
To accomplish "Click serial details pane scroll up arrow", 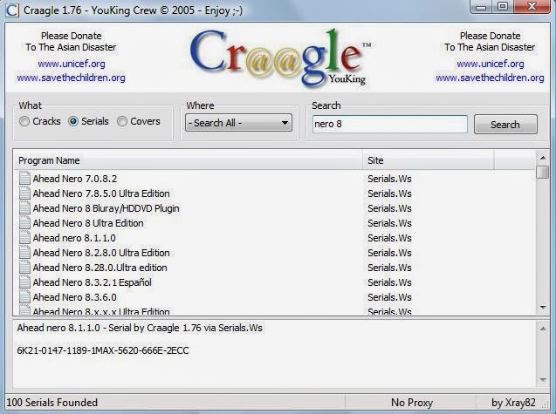I will [x=543, y=329].
